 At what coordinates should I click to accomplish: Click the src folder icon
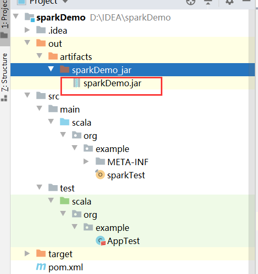point(41,96)
